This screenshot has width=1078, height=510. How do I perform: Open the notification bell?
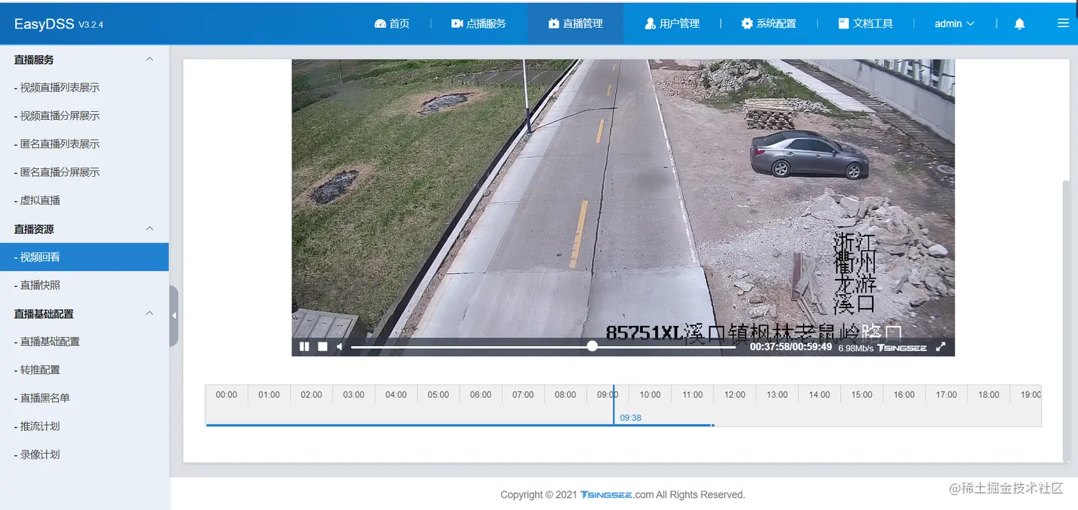click(x=1020, y=24)
